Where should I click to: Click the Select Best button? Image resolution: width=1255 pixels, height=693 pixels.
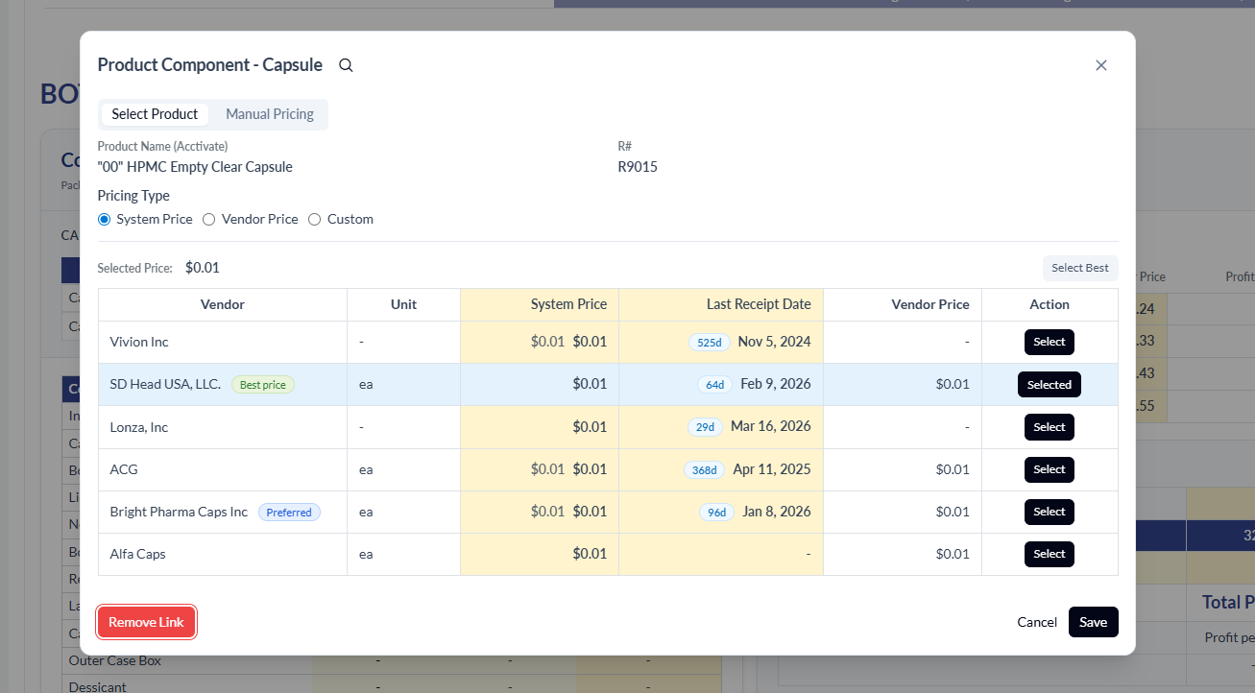(1080, 268)
